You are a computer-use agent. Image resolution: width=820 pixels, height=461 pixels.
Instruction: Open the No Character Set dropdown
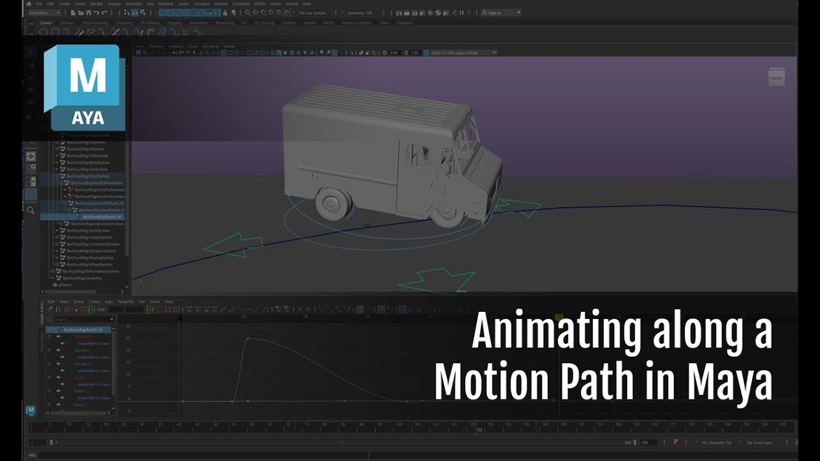tap(716, 442)
